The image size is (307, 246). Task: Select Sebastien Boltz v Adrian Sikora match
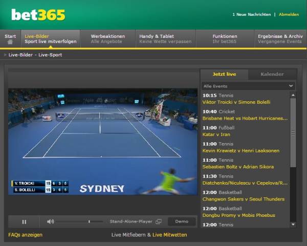click(238, 167)
